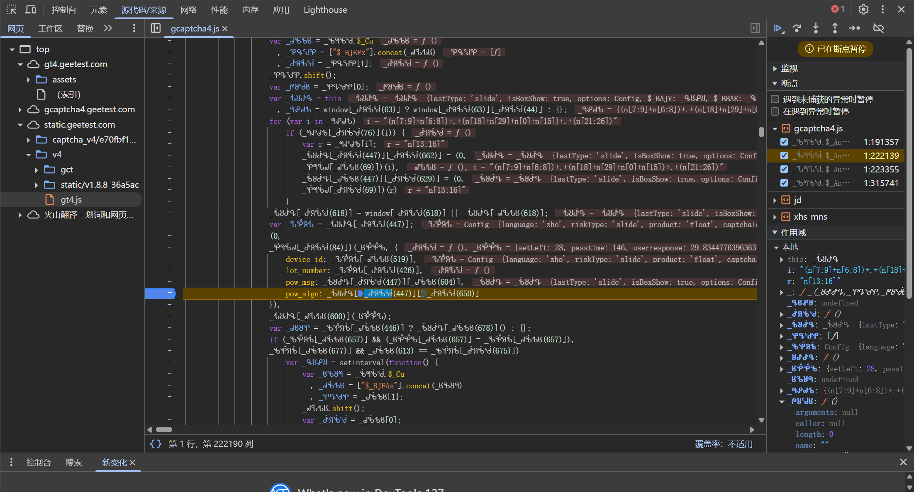This screenshot has width=914, height=492.
Task: Activate the inspect element picker icon
Action: pyautogui.click(x=11, y=10)
